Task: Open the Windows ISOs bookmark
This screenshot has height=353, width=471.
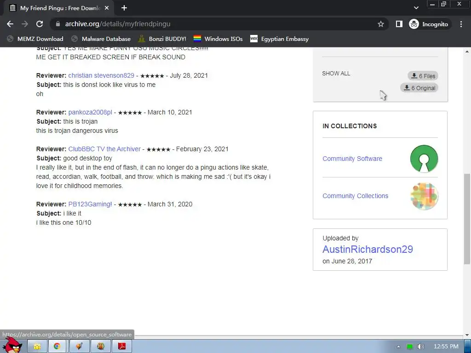Action: coord(218,39)
